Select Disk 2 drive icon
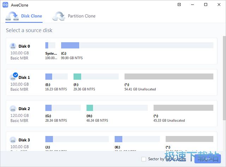The image size is (226, 167). click(13, 109)
